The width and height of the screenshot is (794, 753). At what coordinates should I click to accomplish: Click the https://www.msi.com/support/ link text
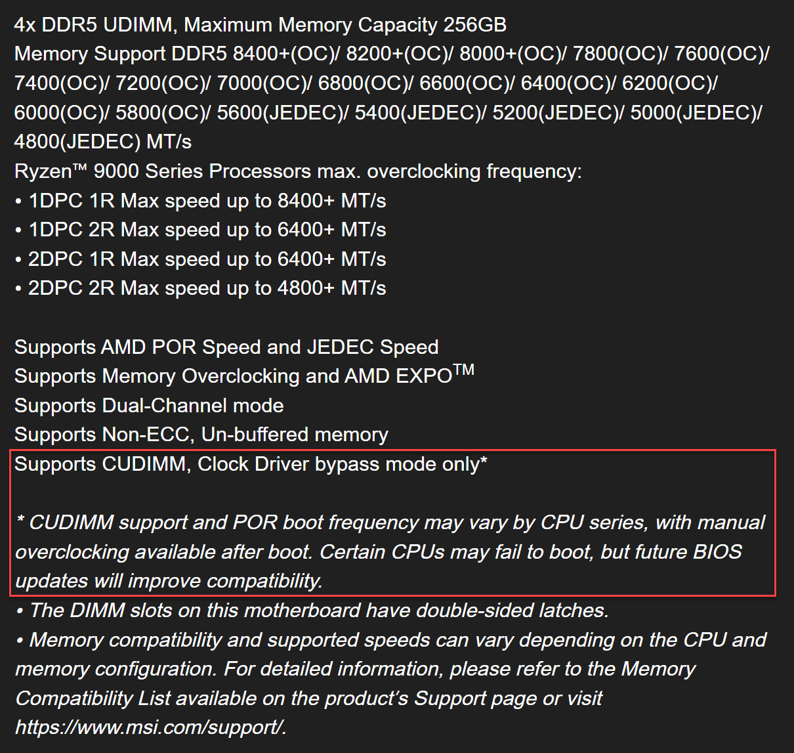(150, 727)
